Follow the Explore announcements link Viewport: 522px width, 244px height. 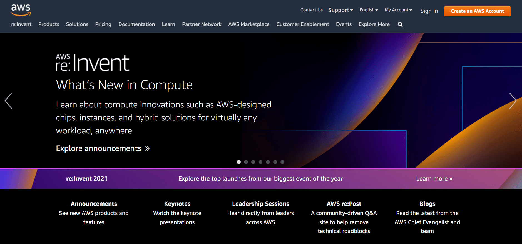[x=103, y=148]
